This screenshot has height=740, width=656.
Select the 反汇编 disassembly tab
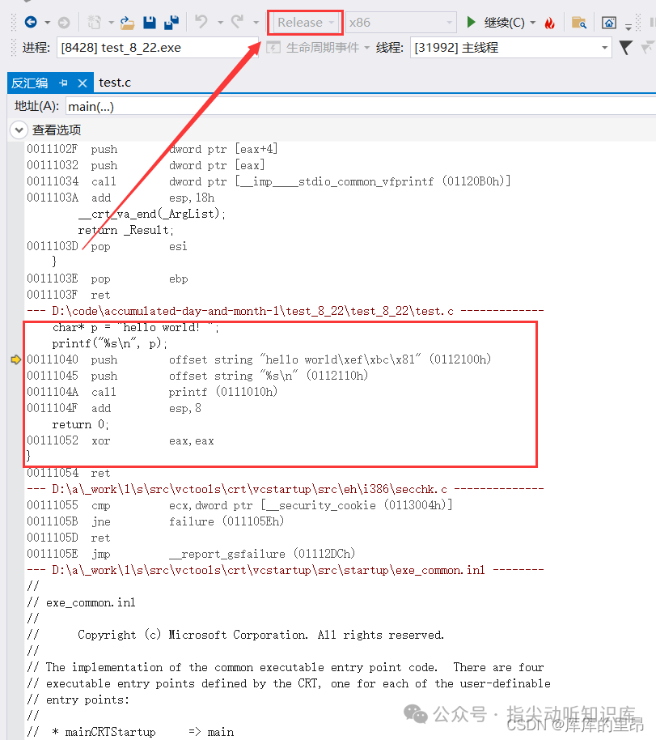[29, 83]
